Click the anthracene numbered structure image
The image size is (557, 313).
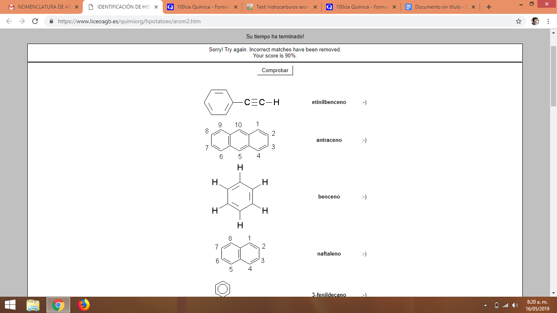coord(240,140)
